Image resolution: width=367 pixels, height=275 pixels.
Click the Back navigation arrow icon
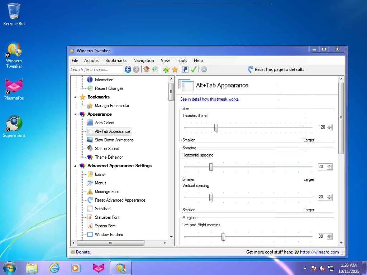128,69
